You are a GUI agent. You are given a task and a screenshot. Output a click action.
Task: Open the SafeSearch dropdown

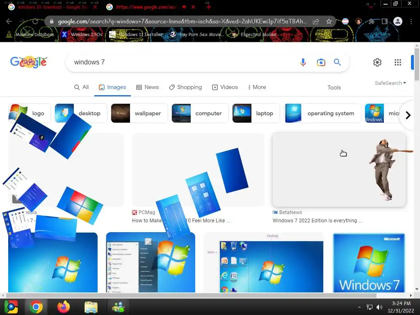point(390,83)
